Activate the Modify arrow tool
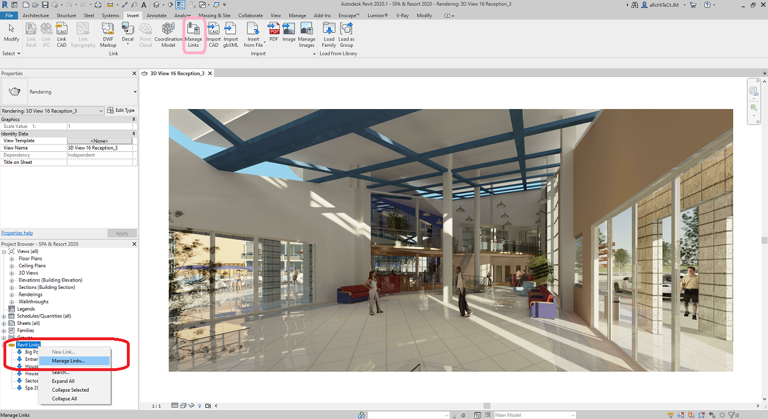Image resolution: width=768 pixels, height=419 pixels. click(x=11, y=33)
